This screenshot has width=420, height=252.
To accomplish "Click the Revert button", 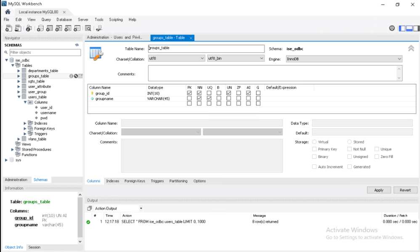I will click(405, 190).
